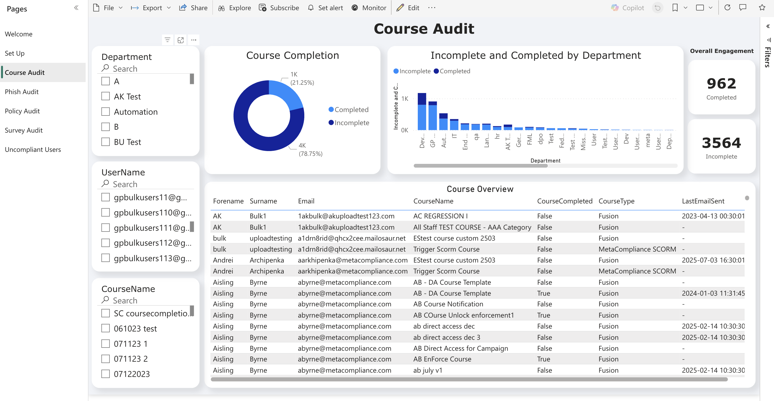Go to the Set Up page
Image resolution: width=774 pixels, height=401 pixels.
[15, 53]
